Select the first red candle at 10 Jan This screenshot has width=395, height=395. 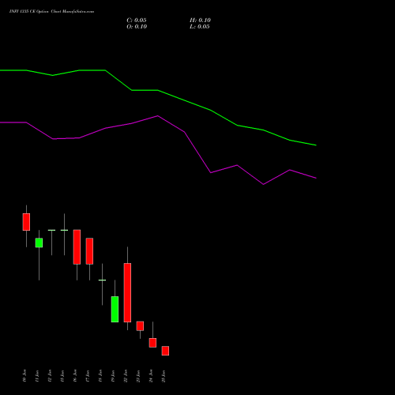click(x=26, y=222)
